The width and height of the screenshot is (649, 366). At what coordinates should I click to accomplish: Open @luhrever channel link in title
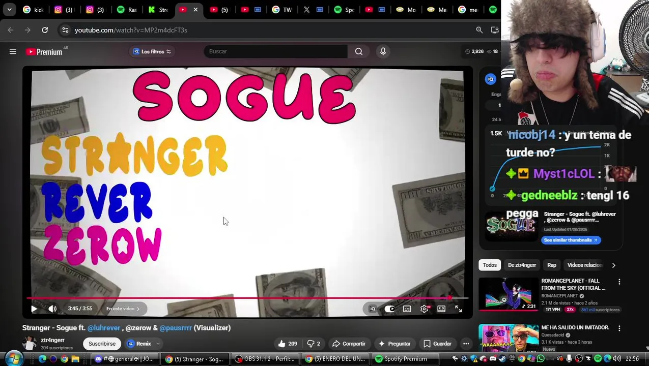pos(104,328)
